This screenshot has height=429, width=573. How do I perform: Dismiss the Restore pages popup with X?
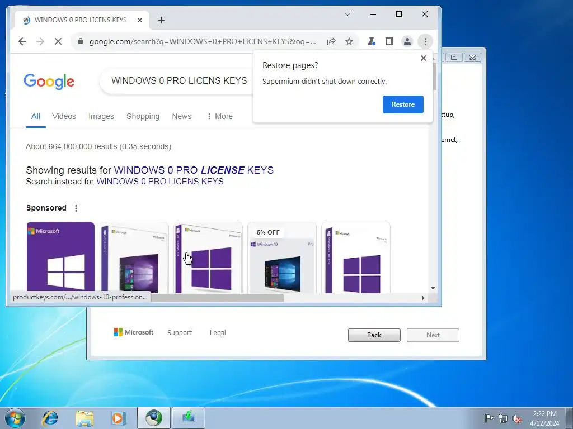click(424, 58)
